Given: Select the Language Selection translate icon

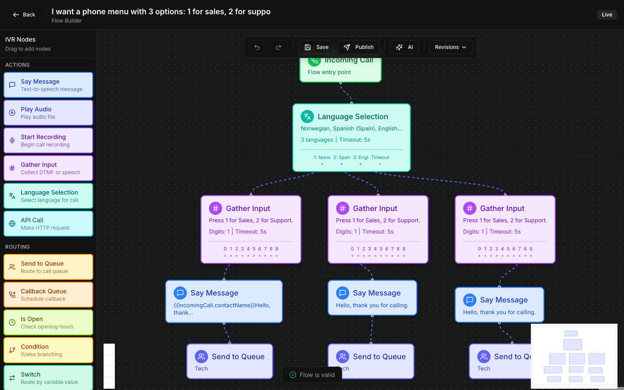Looking at the screenshot, I should [x=12, y=195].
